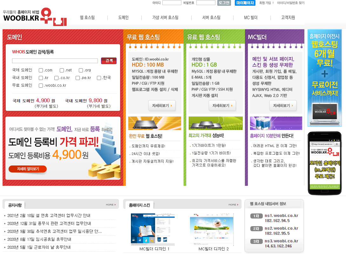
Task: Click 자세히보기 under free web hosting
Action: 162,106
